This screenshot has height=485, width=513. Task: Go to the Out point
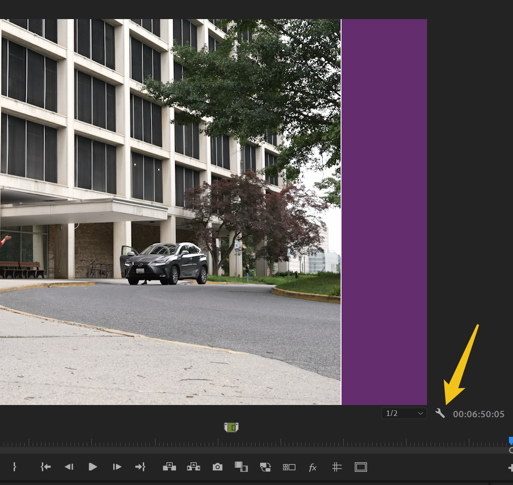(140, 467)
